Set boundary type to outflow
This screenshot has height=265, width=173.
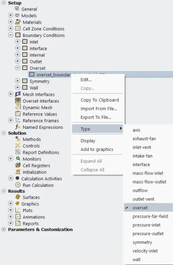pos(149,190)
